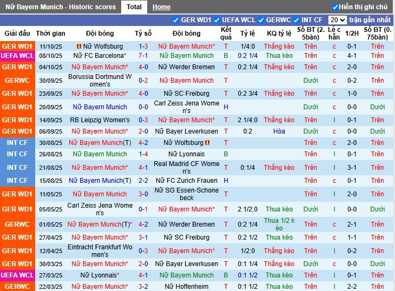Click the 2-2 halftime score on 22/03/25
The height and width of the screenshot is (291, 395).
point(352,287)
